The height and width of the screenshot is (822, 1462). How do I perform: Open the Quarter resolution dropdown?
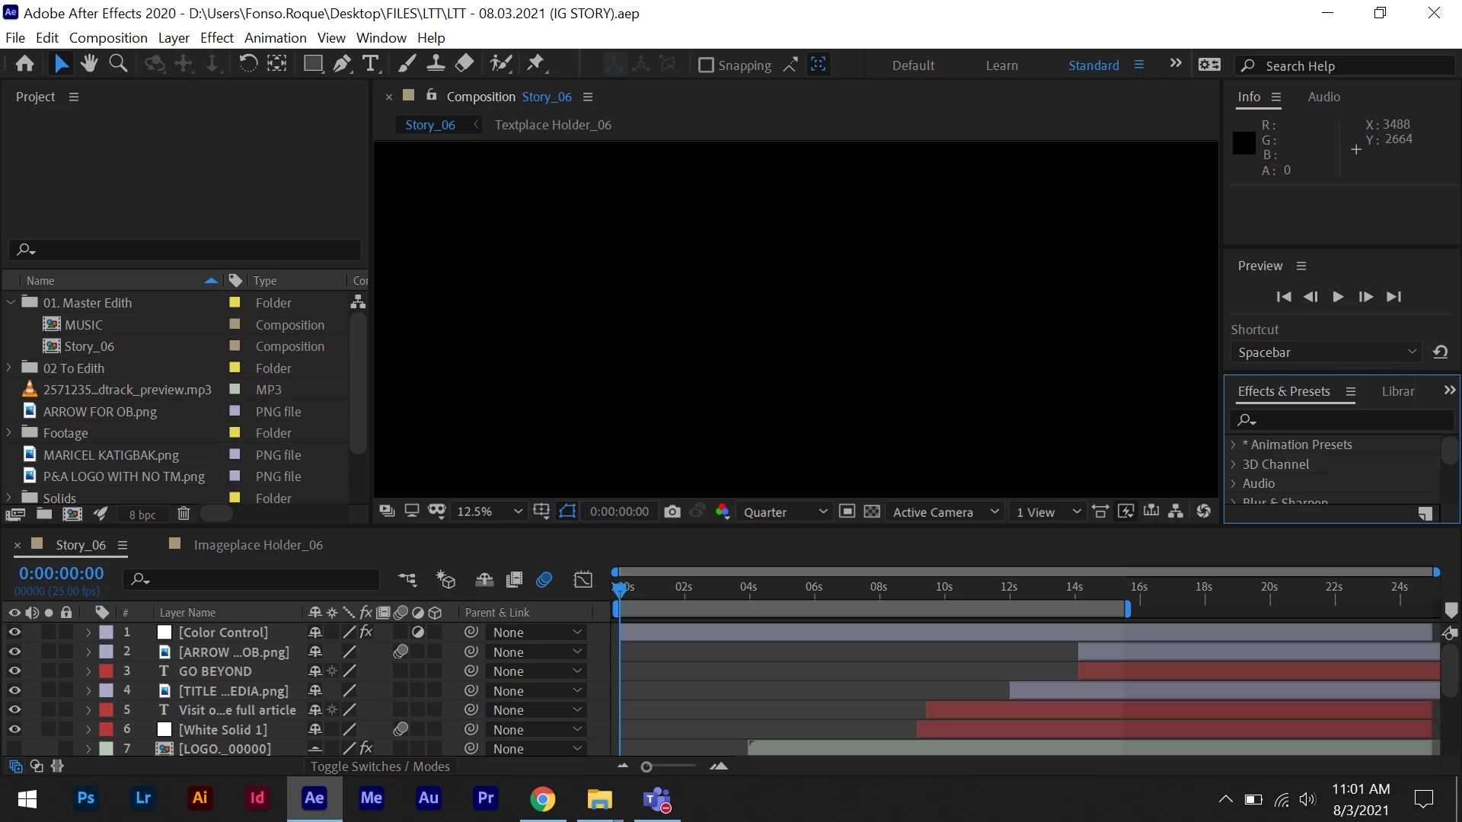(784, 512)
